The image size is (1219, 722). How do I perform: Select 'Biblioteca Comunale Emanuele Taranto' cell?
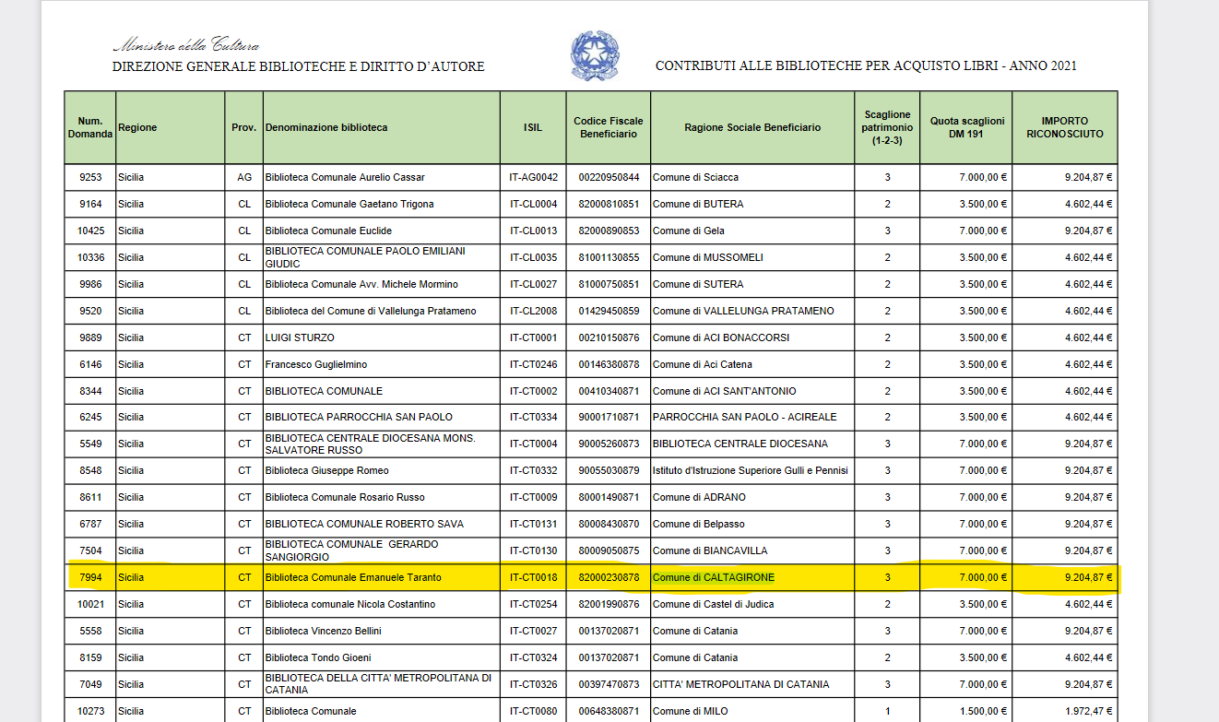(353, 578)
